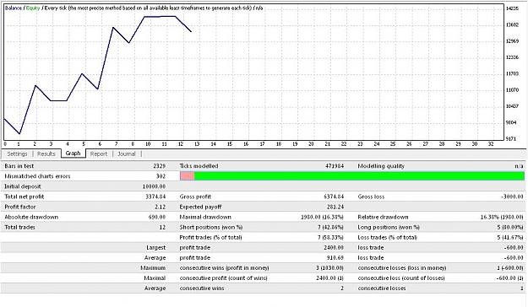Click the Total net profit value 3374.84

(x=155, y=197)
